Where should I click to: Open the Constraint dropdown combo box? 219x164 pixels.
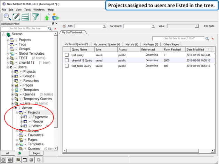[139, 26]
